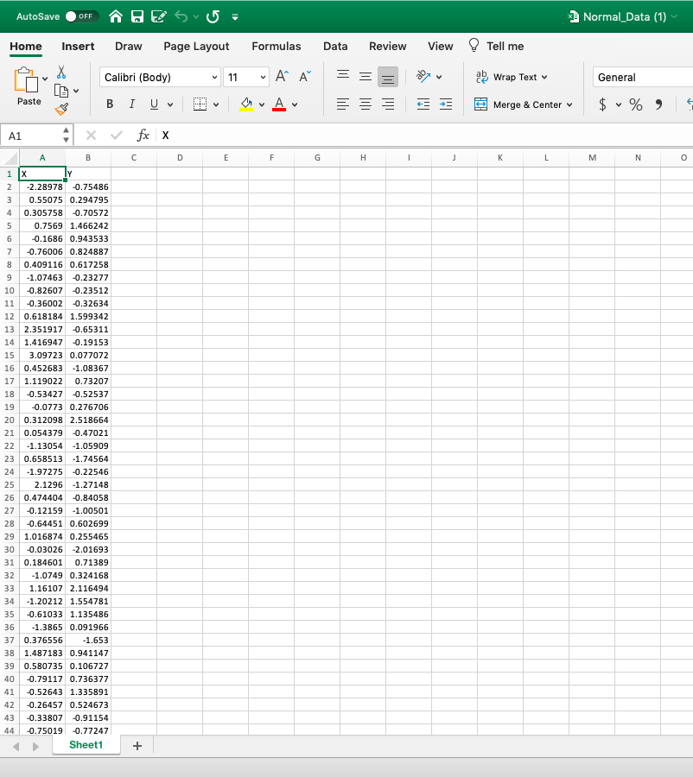Screen dimensions: 693x777
Task: Toggle center text alignment
Action: tap(364, 104)
